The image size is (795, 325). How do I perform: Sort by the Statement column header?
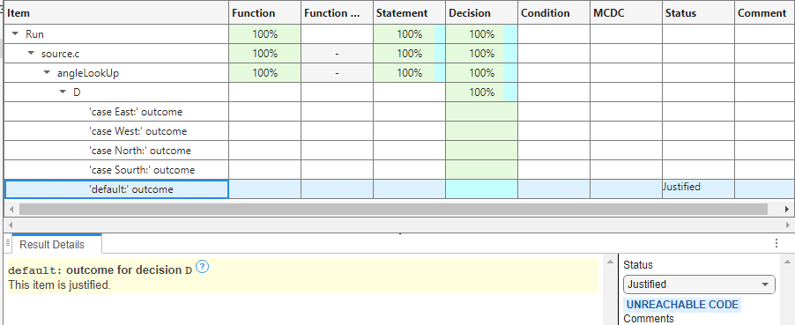tap(409, 13)
